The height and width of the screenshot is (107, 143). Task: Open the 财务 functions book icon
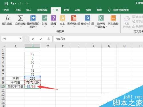click(44, 18)
